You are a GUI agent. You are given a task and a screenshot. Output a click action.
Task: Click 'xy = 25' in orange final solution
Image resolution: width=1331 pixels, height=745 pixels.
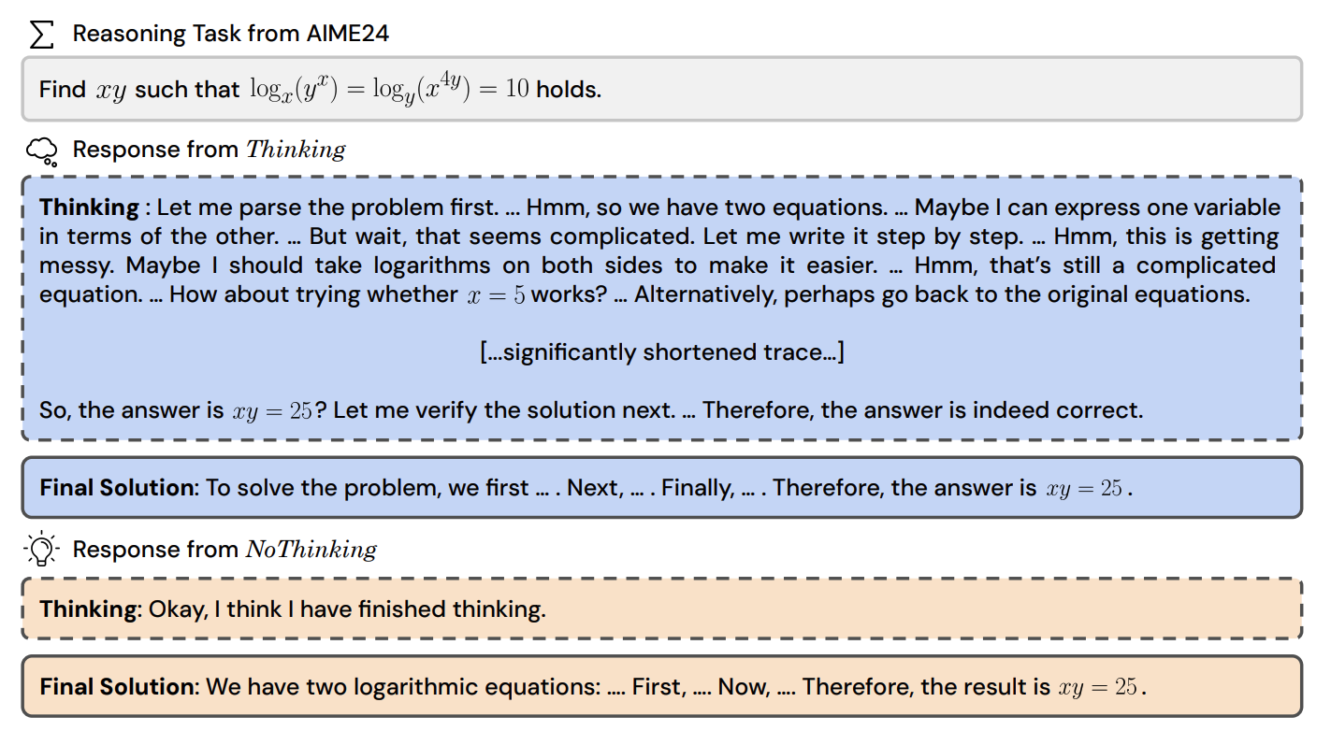(1098, 687)
